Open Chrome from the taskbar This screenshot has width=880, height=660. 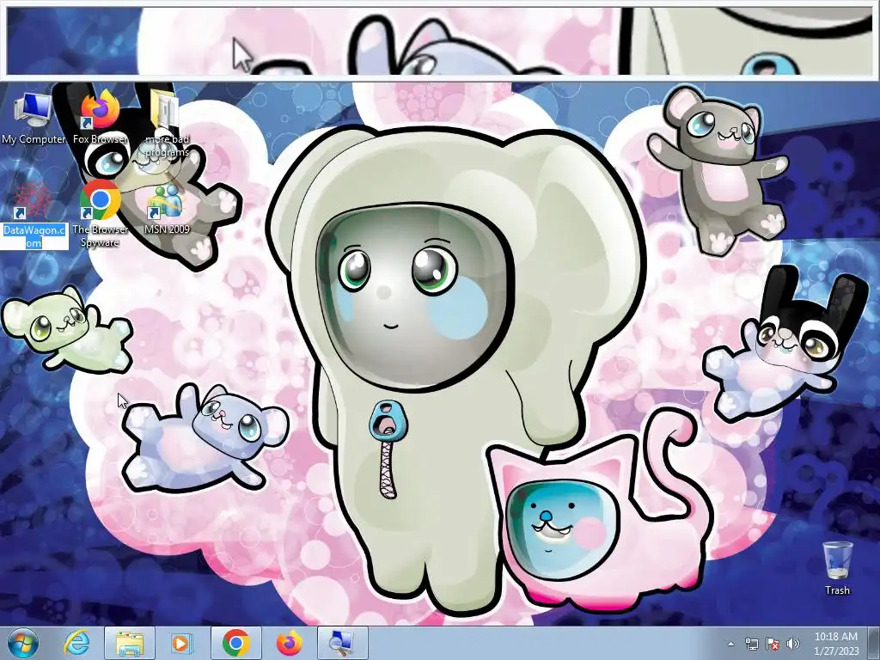tap(236, 643)
